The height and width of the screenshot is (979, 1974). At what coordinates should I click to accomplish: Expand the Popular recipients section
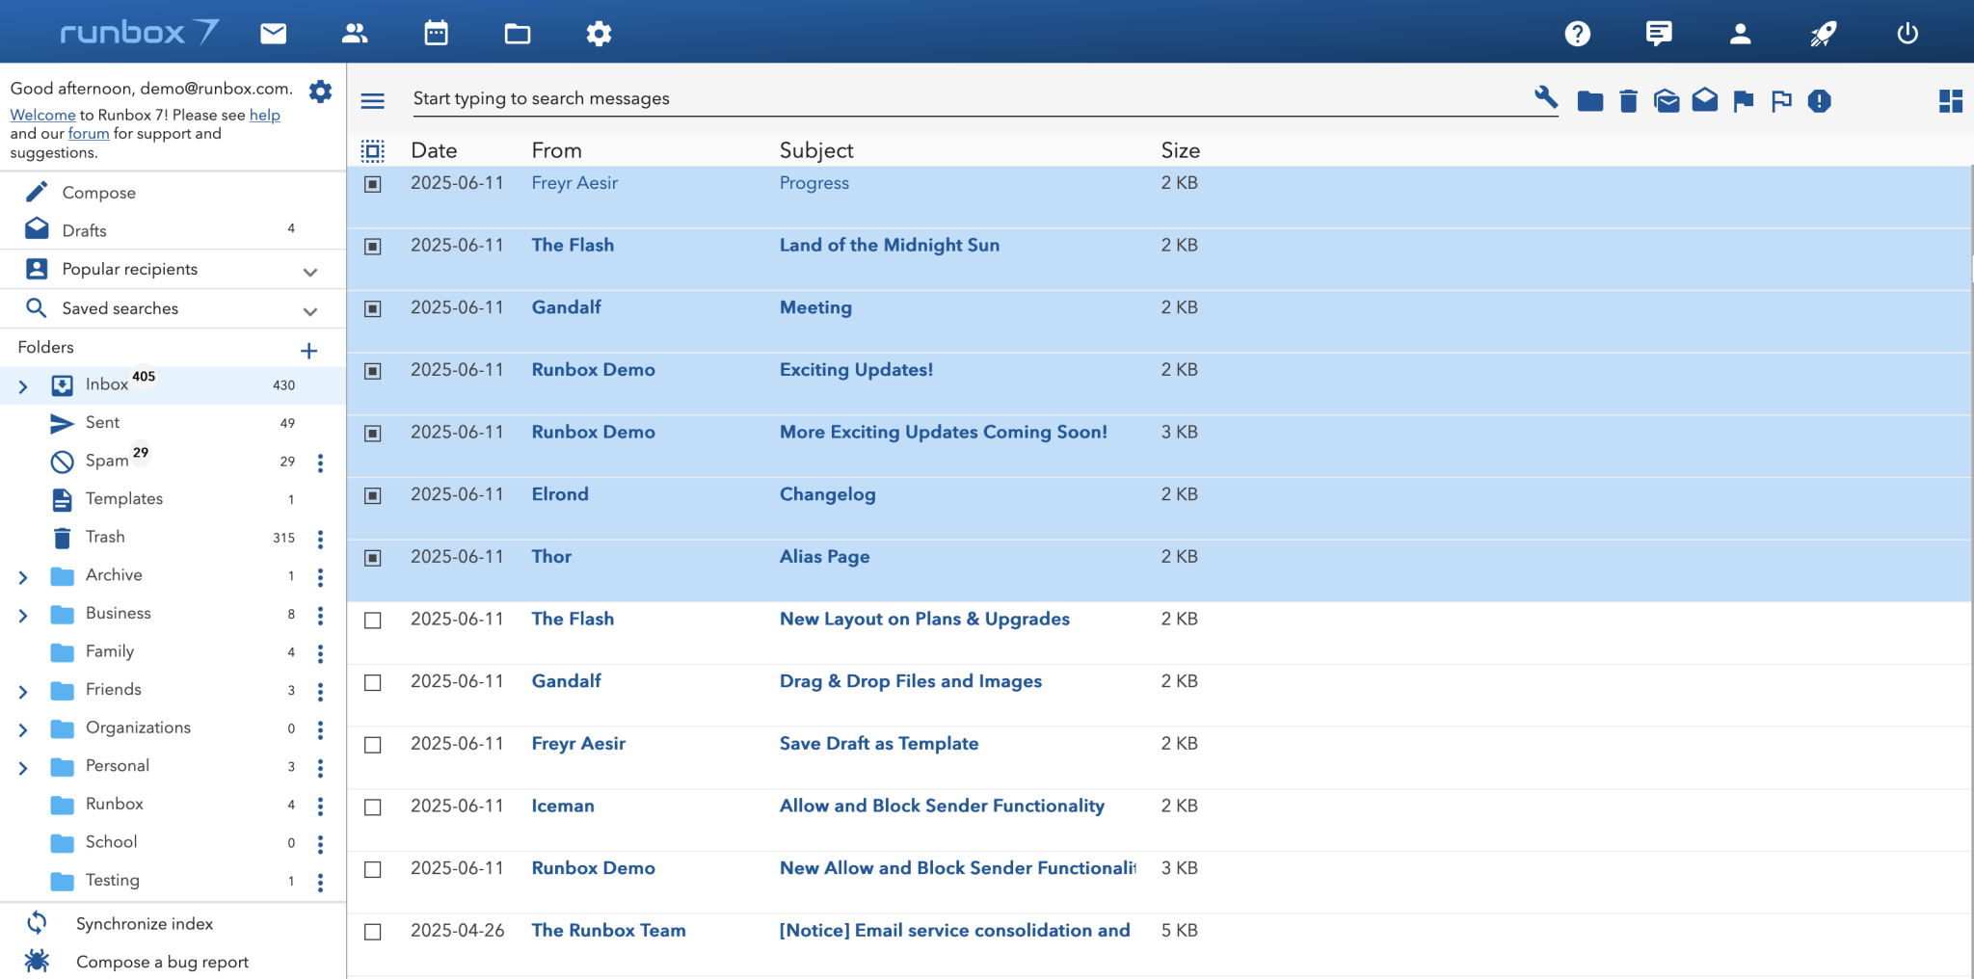click(x=310, y=272)
